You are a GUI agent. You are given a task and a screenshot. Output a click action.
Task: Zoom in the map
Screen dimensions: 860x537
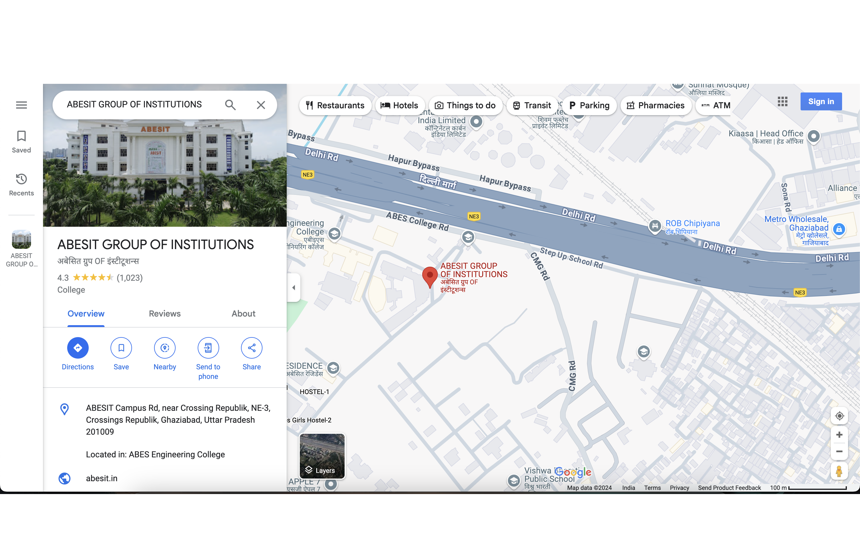pos(839,435)
